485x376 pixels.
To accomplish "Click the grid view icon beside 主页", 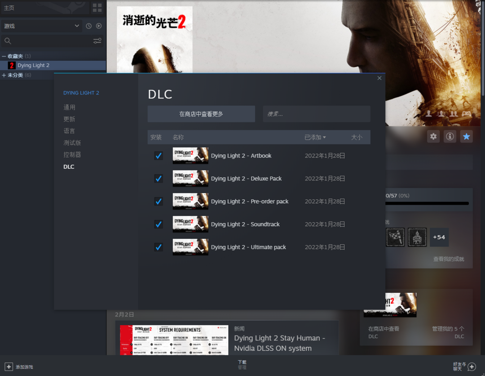I will point(97,8).
